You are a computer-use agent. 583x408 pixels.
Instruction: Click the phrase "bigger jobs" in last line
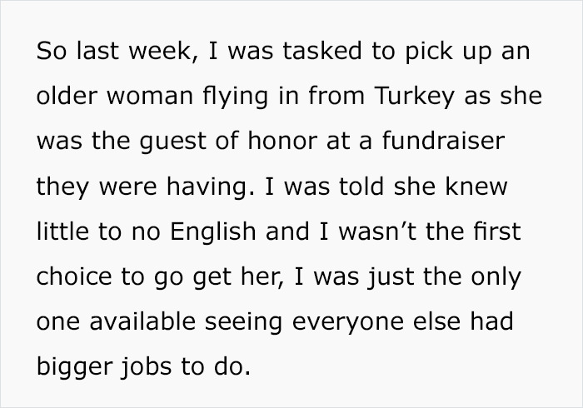104,367
